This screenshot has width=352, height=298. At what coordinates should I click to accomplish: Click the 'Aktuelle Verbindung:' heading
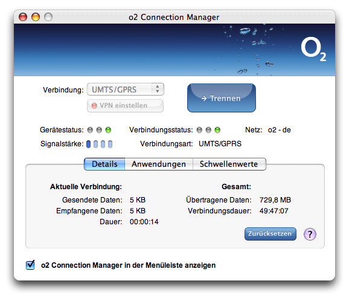pos(86,187)
